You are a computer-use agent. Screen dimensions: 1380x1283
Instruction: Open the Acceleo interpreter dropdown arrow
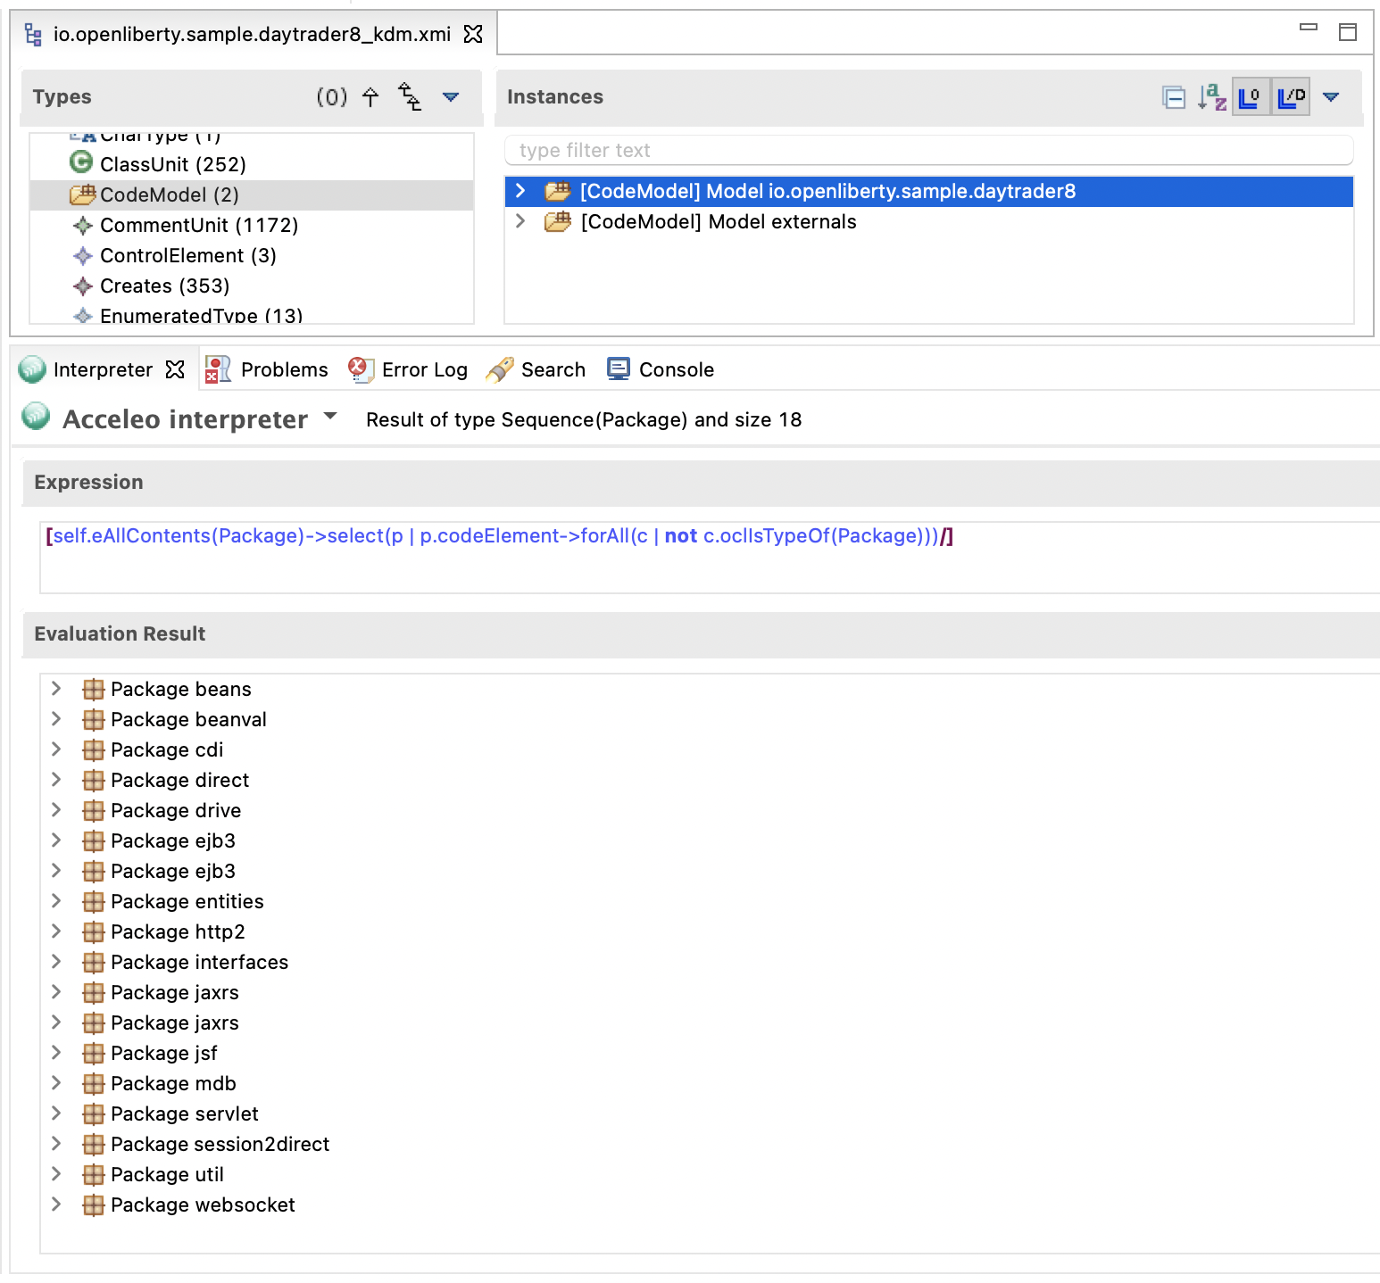(x=330, y=416)
